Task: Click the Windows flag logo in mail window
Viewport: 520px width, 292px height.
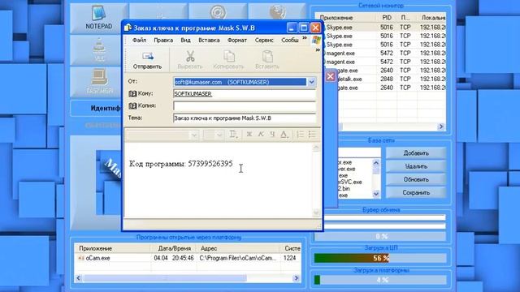Action: click(316, 41)
